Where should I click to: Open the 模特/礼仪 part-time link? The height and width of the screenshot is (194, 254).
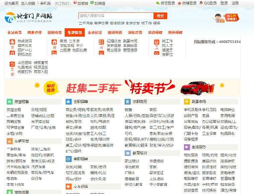coord(98,173)
